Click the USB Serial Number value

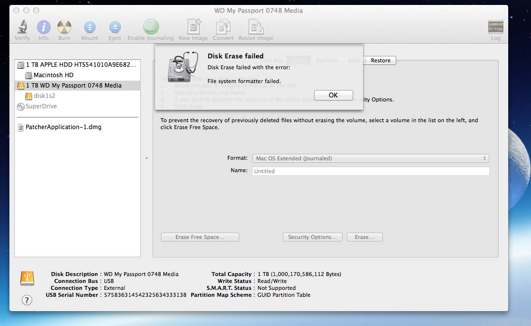(145, 295)
